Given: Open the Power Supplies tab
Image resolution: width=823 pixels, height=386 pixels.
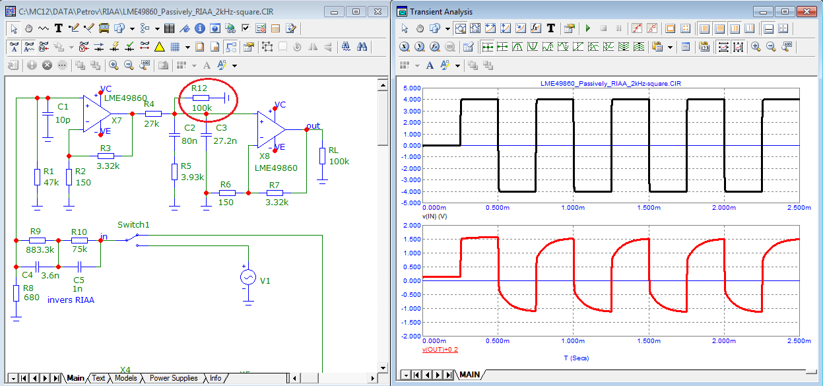Looking at the screenshot, I should point(173,378).
